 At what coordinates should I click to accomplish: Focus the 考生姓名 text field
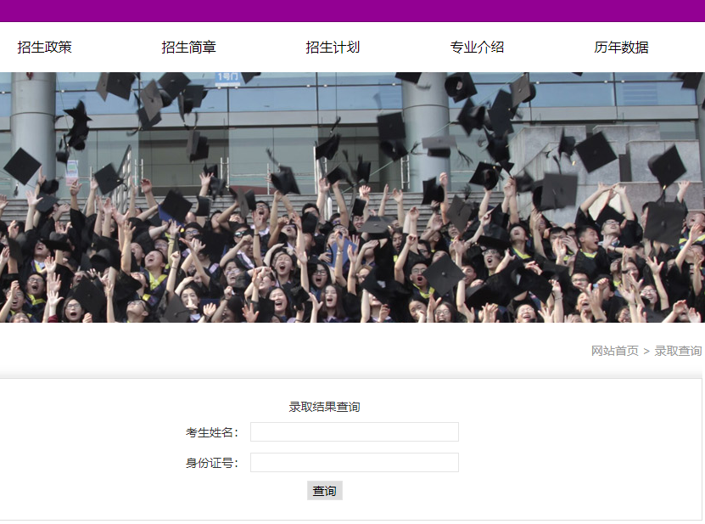354,432
